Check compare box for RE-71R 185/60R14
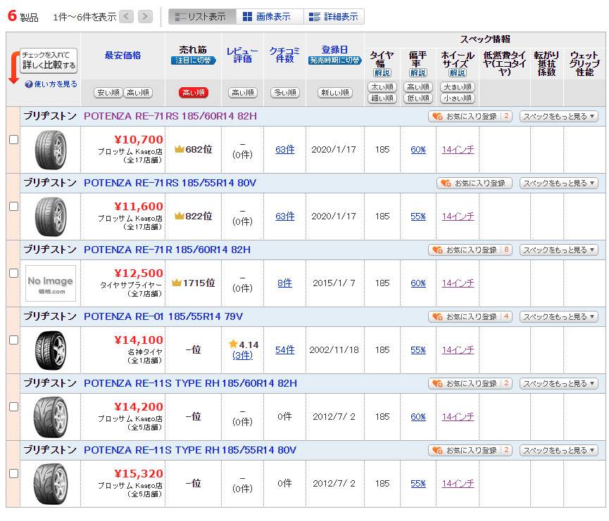Viewport: 609px width, 521px height. (13, 273)
